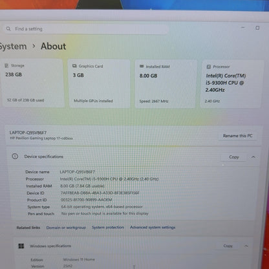Open Advanced system settings link
The height and width of the screenshot is (269, 269).
(x=153, y=228)
